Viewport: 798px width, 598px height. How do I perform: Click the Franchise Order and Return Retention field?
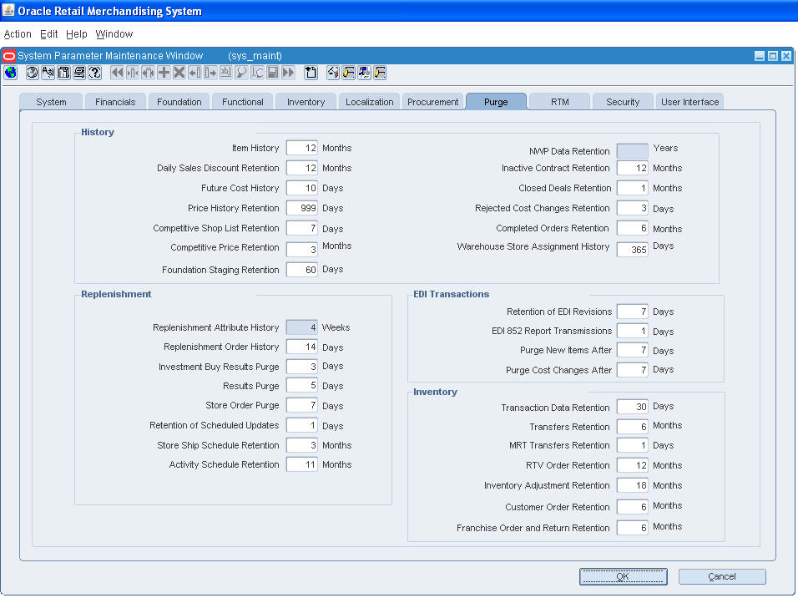pos(633,528)
